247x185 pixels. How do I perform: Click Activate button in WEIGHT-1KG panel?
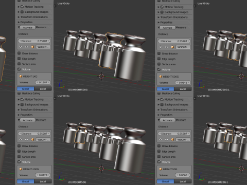click(28, 27)
